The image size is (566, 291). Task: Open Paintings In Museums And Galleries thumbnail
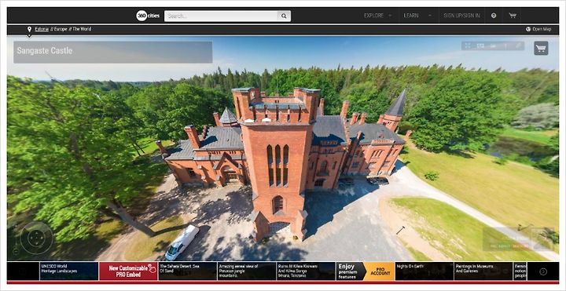pos(483,271)
